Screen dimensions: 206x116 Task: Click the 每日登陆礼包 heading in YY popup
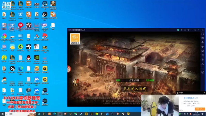[x=191, y=98]
